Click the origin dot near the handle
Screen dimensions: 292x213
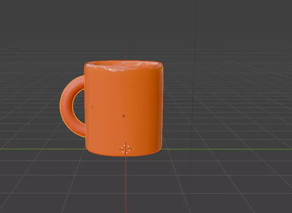click(x=92, y=107)
